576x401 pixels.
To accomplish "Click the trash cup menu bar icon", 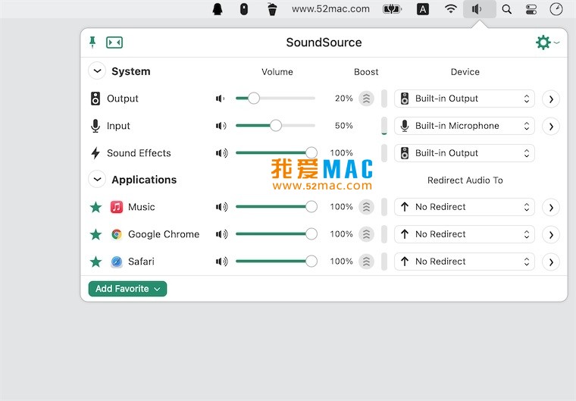I will coord(272,9).
